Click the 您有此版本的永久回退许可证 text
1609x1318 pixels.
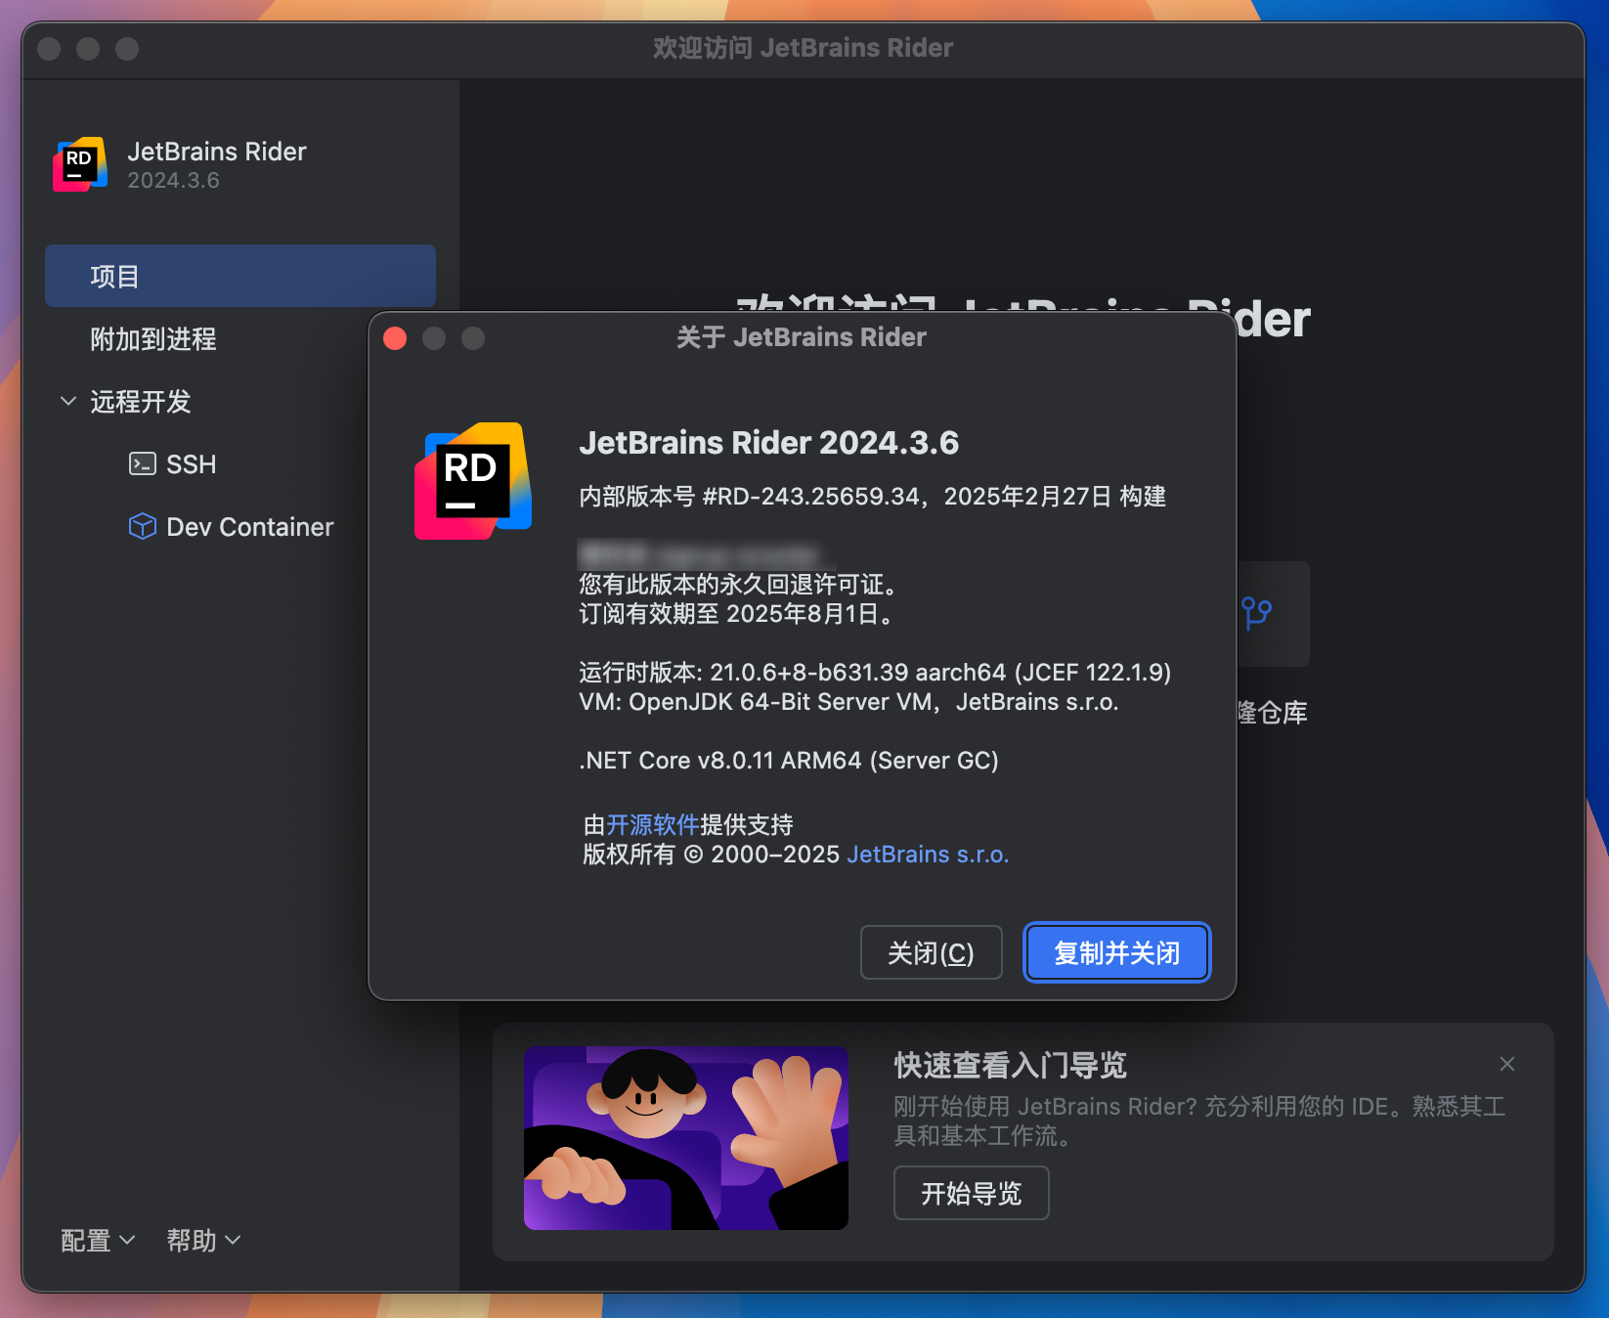pos(738,585)
